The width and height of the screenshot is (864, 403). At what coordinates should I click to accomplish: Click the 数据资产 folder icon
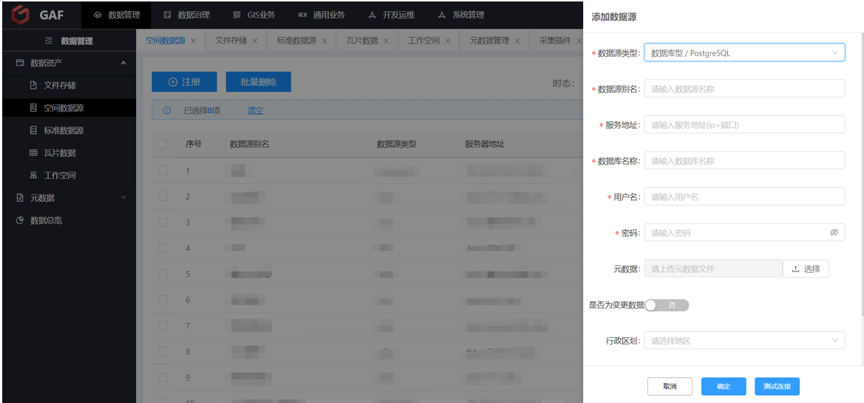(20, 63)
